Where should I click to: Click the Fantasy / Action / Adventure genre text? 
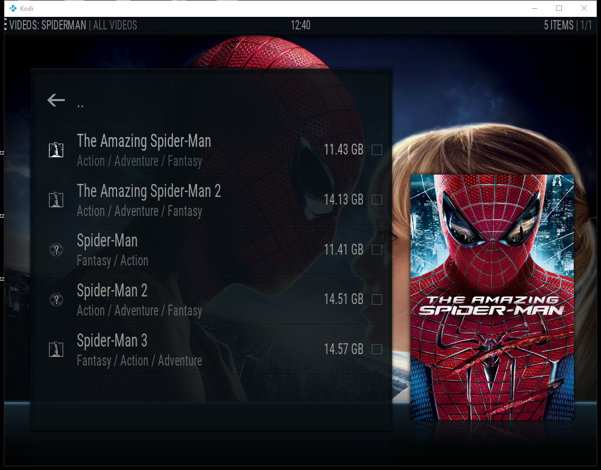pyautogui.click(x=139, y=361)
